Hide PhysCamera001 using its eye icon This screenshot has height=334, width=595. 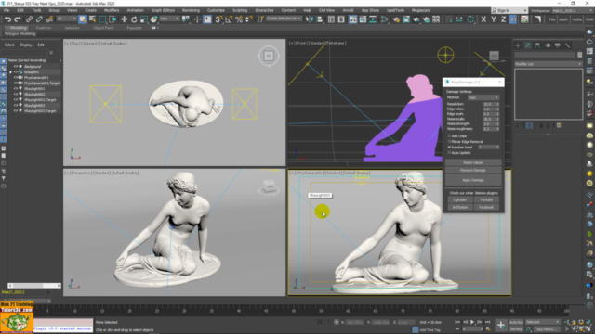point(16,77)
